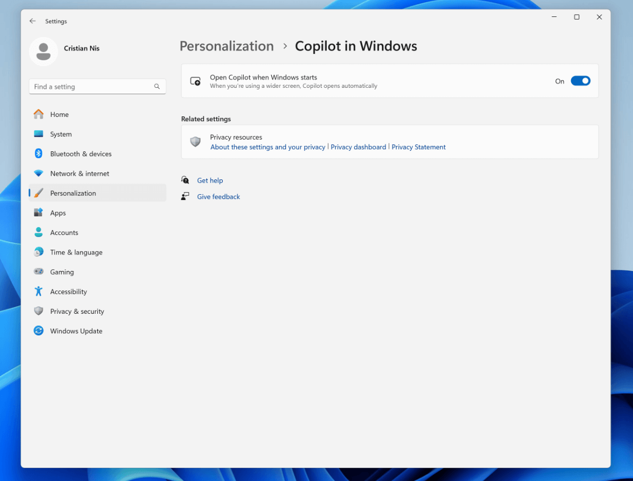Open Apps settings

(97, 212)
